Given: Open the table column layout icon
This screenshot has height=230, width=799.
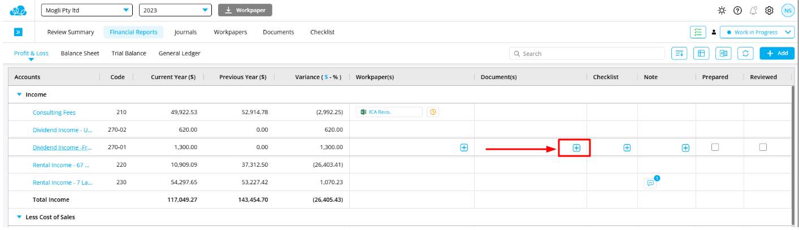Looking at the screenshot, I should pos(701,53).
